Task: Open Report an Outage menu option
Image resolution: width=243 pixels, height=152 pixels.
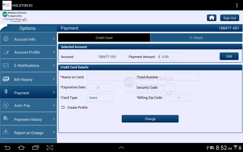Action: pos(28,132)
